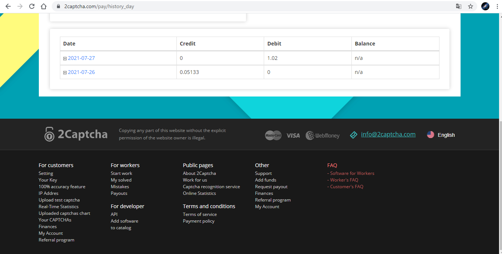Open browser profile avatar
The height and width of the screenshot is (254, 502).
[485, 6]
